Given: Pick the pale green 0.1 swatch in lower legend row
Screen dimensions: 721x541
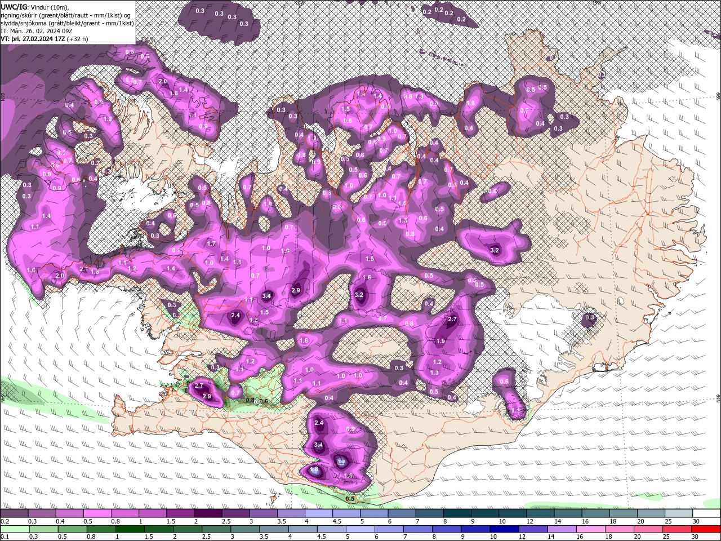Looking at the screenshot, I should click(x=15, y=529).
